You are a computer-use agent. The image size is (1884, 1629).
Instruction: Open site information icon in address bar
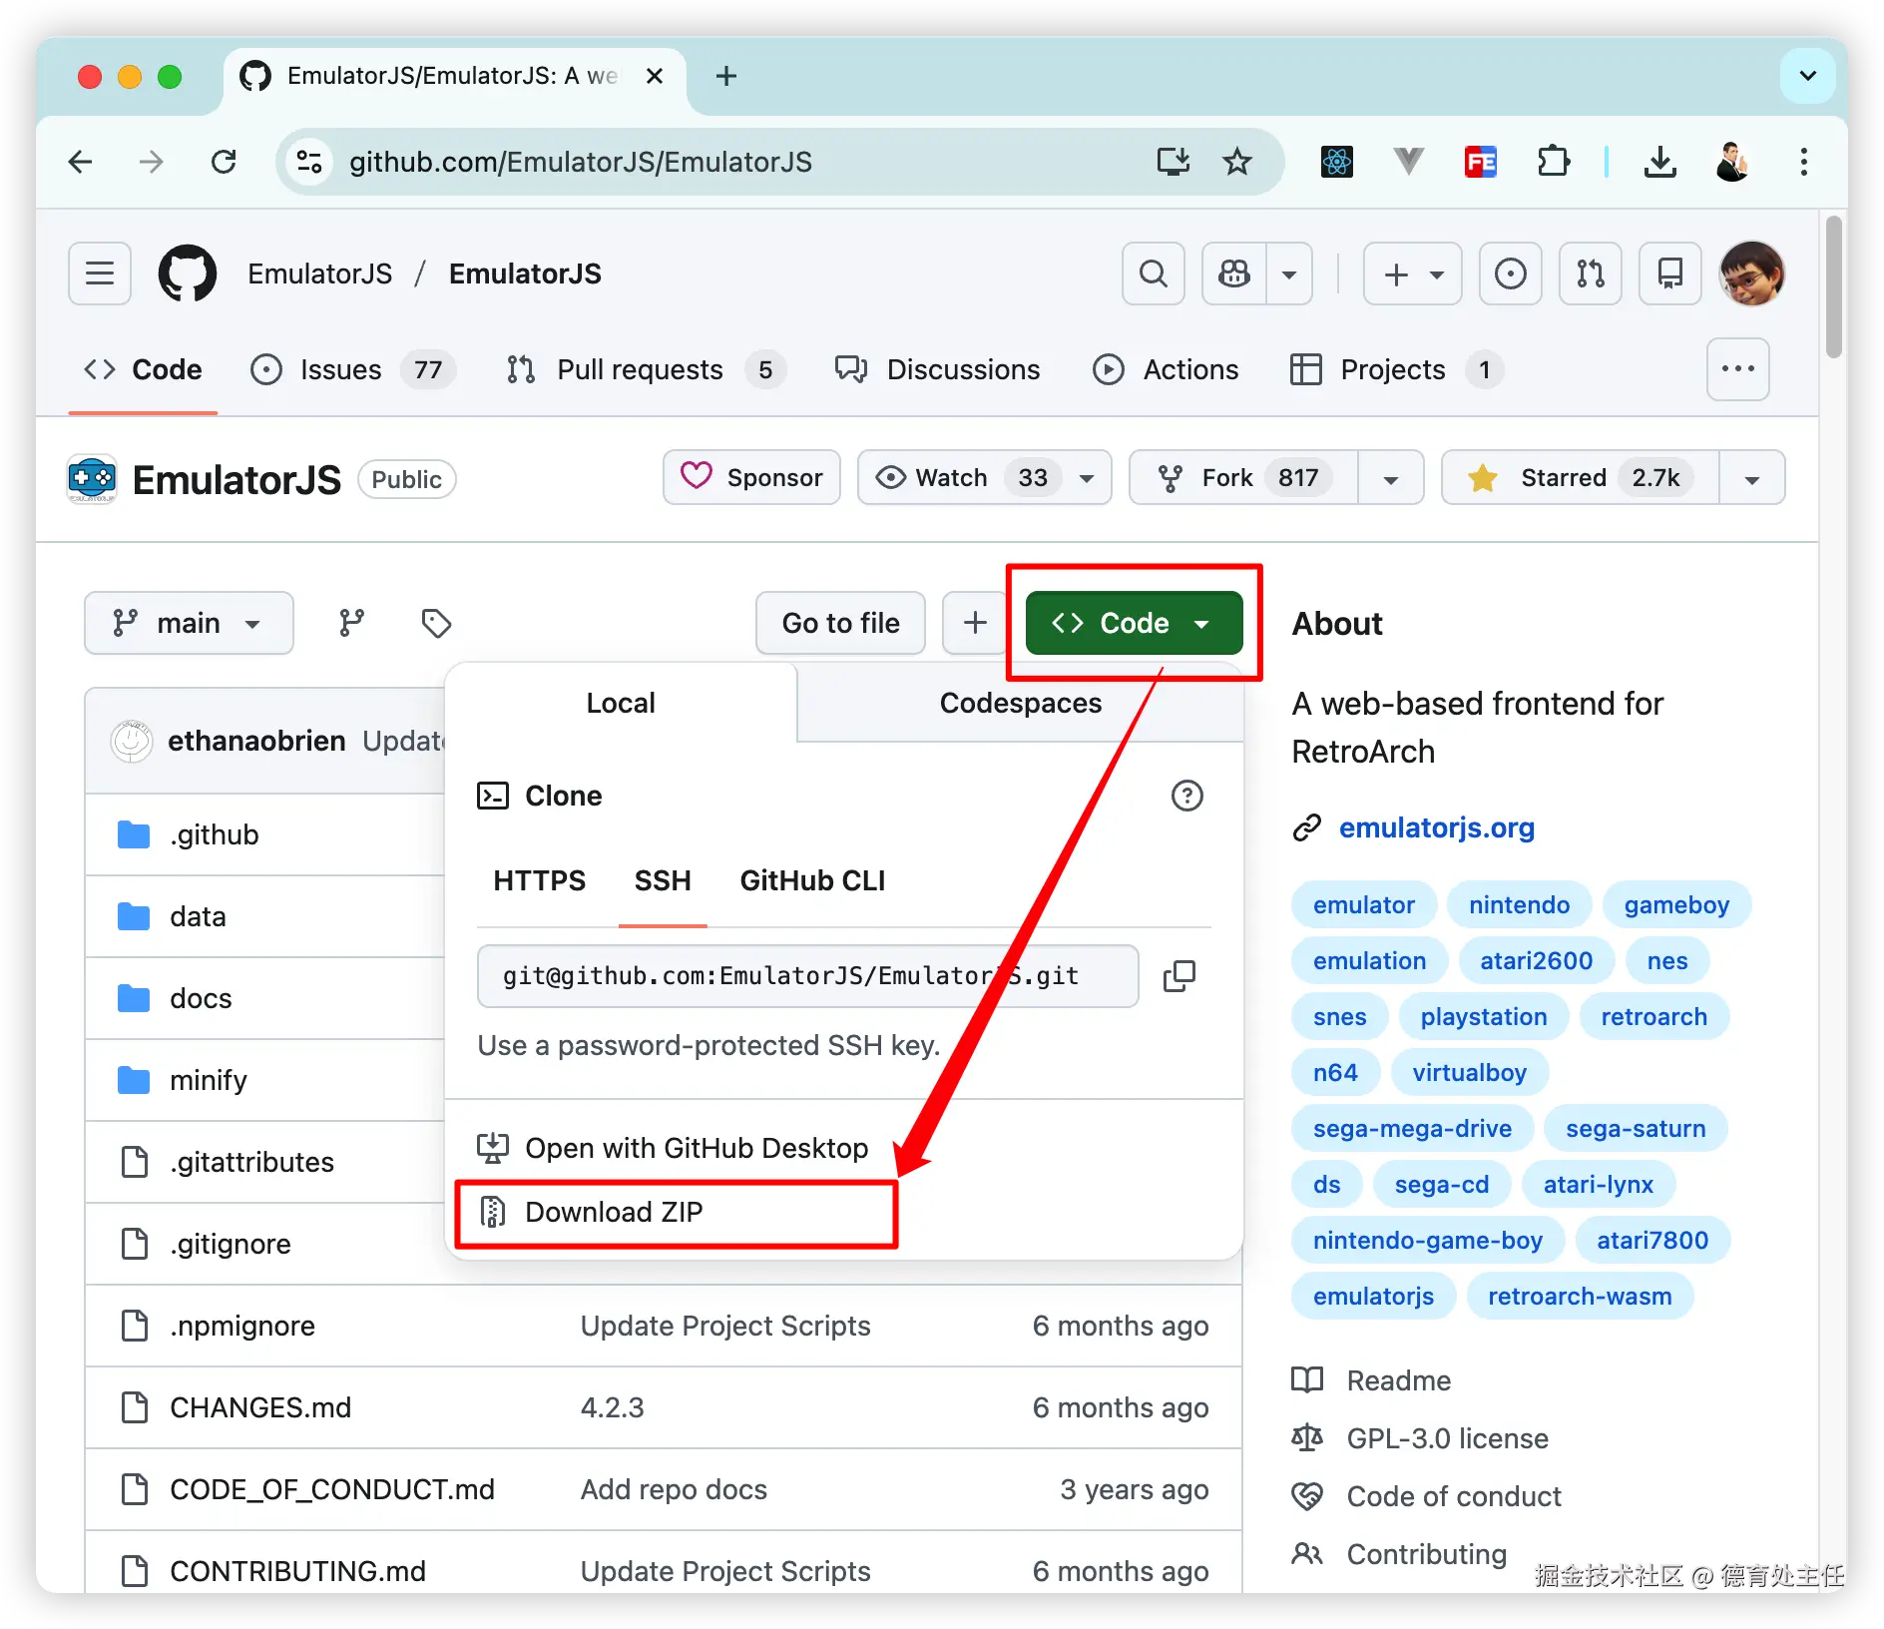pos(309,162)
